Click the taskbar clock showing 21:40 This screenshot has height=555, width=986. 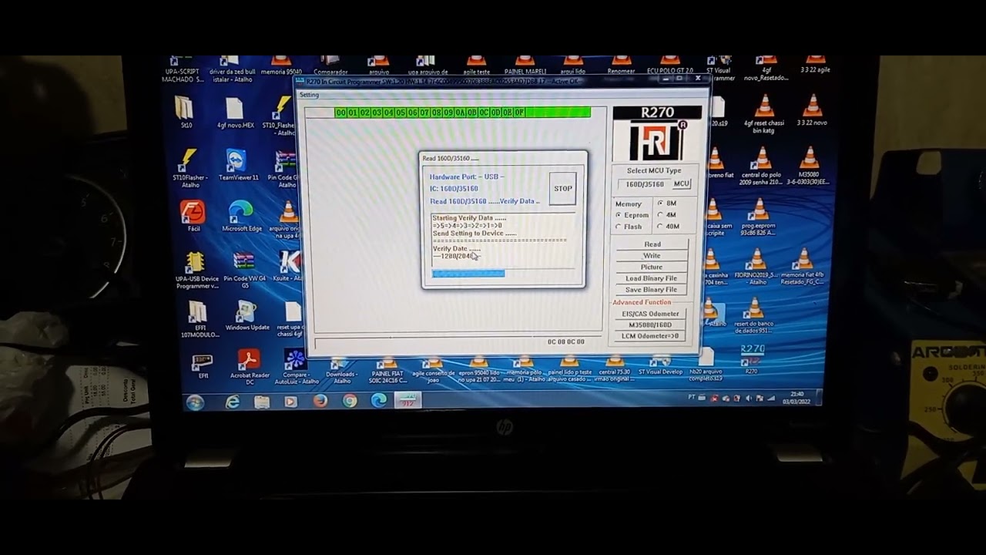point(797,398)
